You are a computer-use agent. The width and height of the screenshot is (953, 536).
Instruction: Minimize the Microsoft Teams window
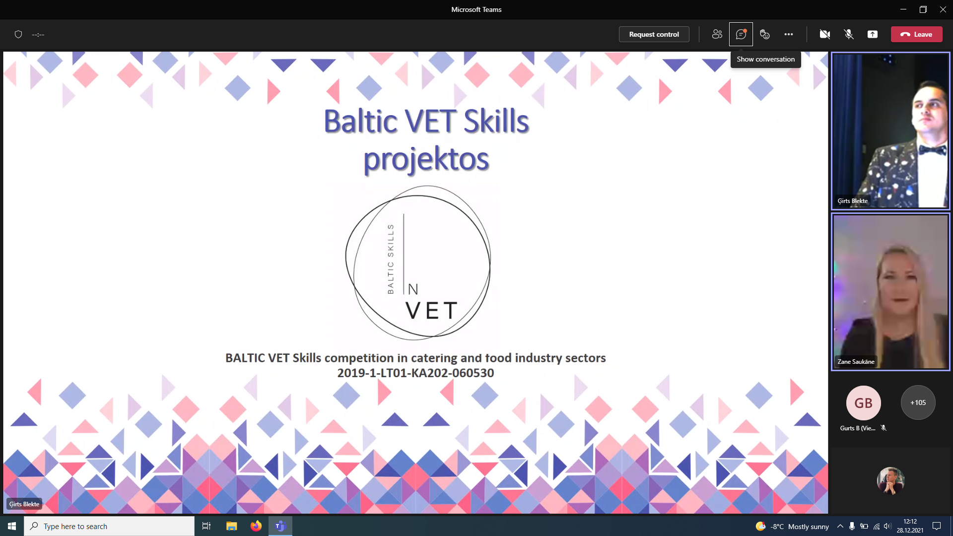click(903, 9)
